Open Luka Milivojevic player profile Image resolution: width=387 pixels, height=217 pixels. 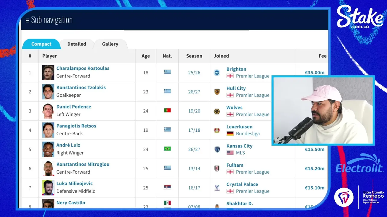coord(74,183)
